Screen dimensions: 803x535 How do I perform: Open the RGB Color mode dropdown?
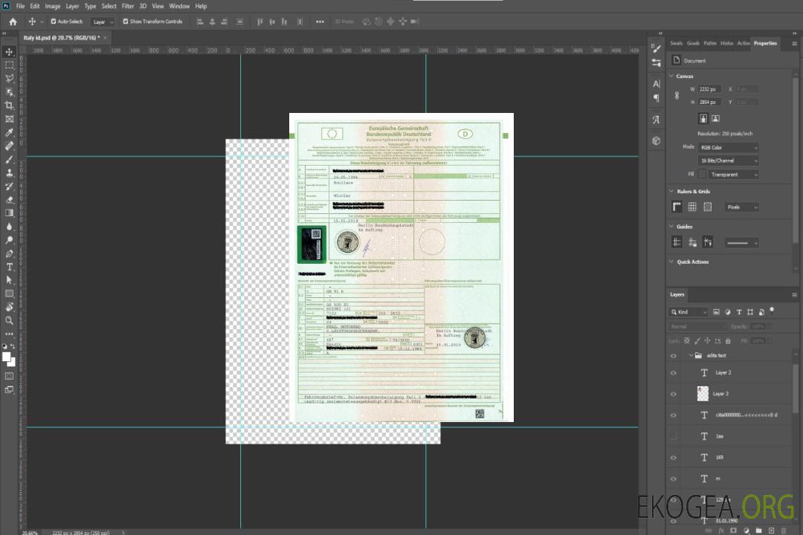[x=728, y=148]
